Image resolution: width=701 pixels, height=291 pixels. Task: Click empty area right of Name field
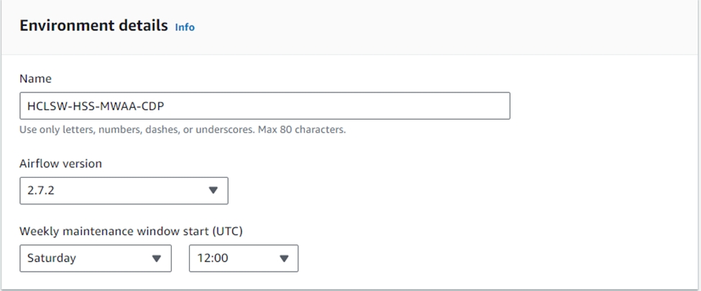coord(604,105)
